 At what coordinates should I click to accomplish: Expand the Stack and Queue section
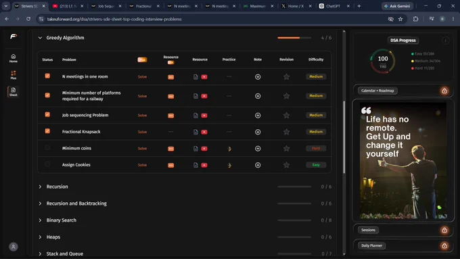[40, 254]
